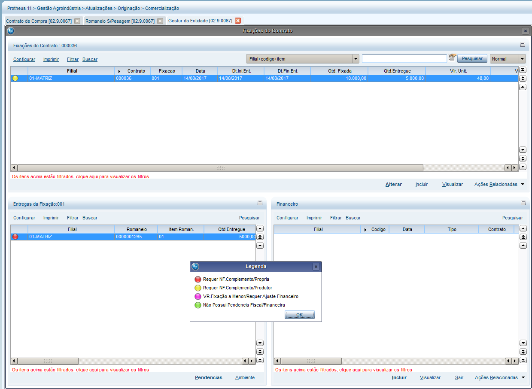
Task: Sort Fixações grid by Contrato column
Action: pyautogui.click(x=132, y=71)
